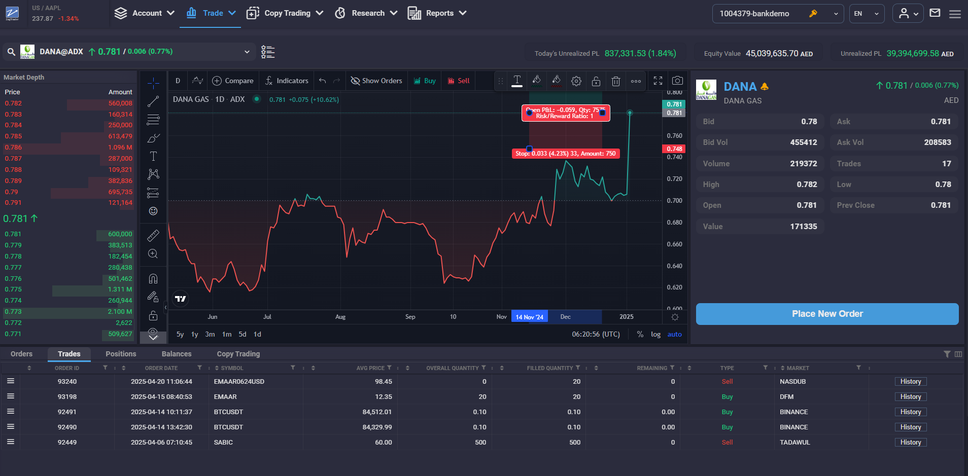Image resolution: width=968 pixels, height=476 pixels.
Task: Expand the 1004379-bankdemo account selector
Action: pyautogui.click(x=836, y=13)
